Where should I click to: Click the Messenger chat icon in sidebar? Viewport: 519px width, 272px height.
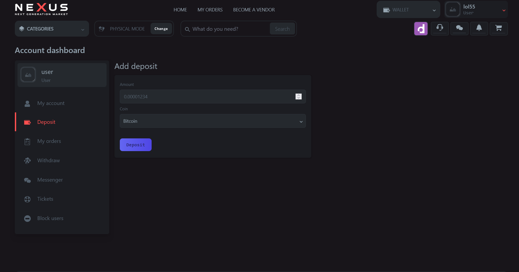pyautogui.click(x=27, y=180)
